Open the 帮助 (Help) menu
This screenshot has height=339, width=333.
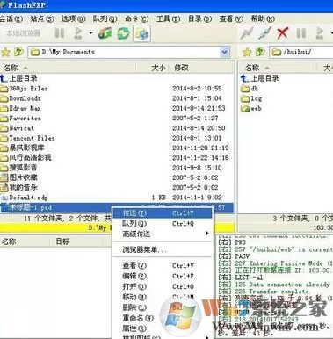[263, 19]
